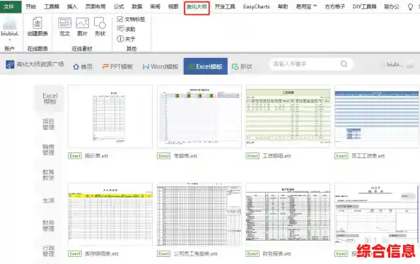Open the 库存明细表 template preview thumbnail
This screenshot has height=264, width=420.
[110, 215]
